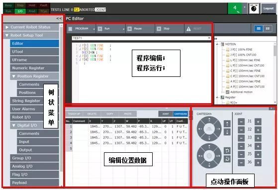
Task: Select Numeric Register in the tree menu
Action: coord(34,68)
